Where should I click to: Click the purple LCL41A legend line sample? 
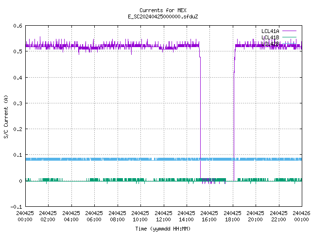point(289,31)
